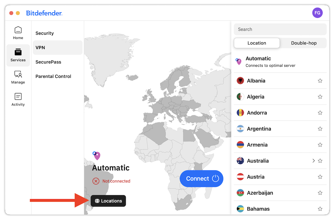The height and width of the screenshot is (220, 334).
Task: Click the Andorra flag icon
Action: coord(240,113)
